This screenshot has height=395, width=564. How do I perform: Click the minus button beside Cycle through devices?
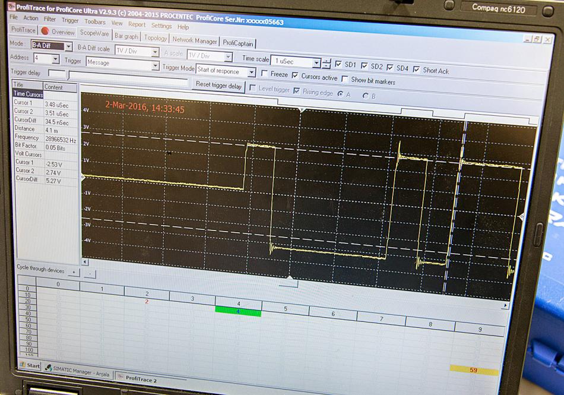[90, 274]
